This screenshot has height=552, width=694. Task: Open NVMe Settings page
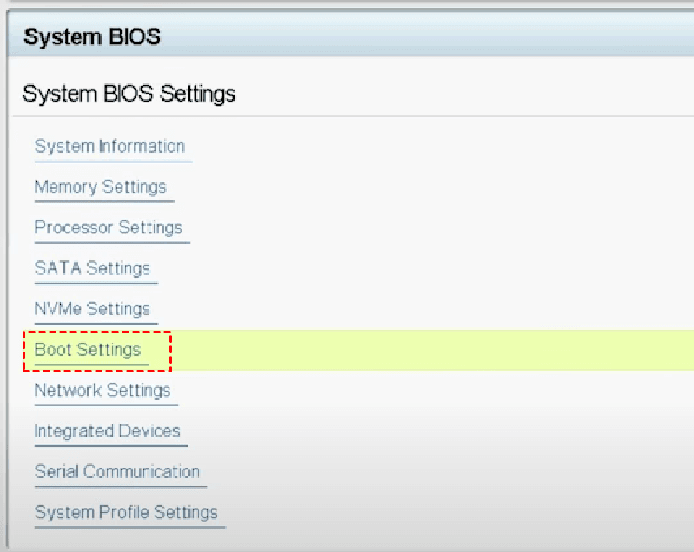(x=92, y=310)
